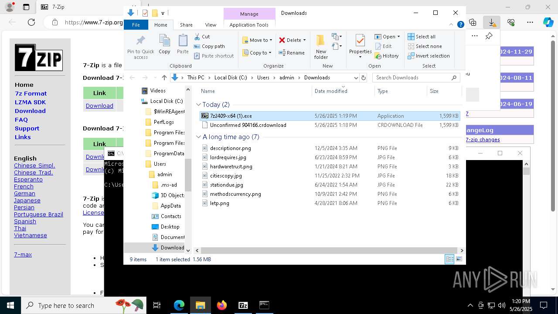
Task: Switch to details view button
Action: tap(449, 259)
